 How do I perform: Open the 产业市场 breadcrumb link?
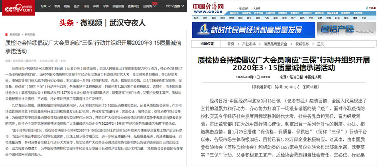[248, 44]
